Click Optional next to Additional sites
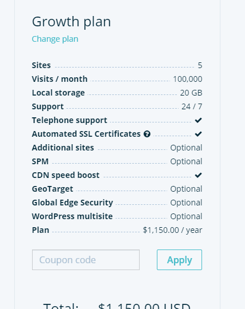245x309 pixels. click(x=186, y=148)
